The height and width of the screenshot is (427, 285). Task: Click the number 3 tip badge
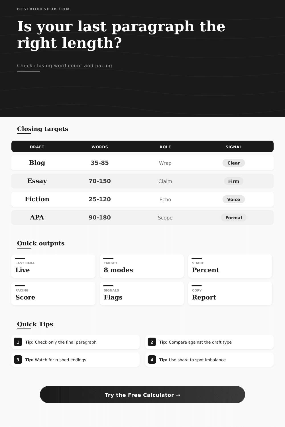tap(18, 360)
